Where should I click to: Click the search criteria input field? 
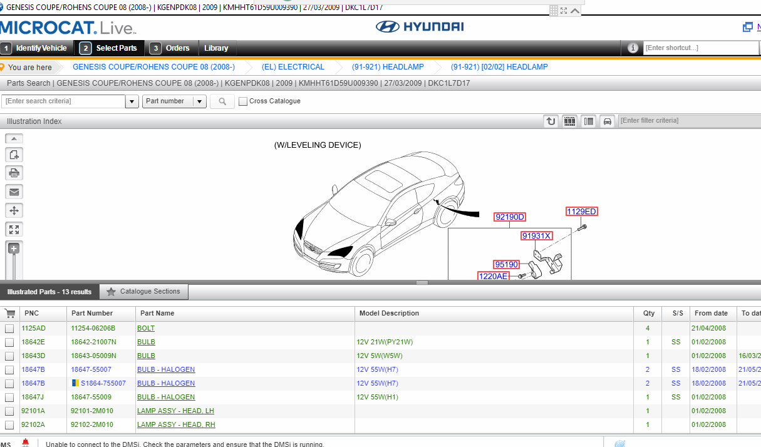tap(63, 101)
